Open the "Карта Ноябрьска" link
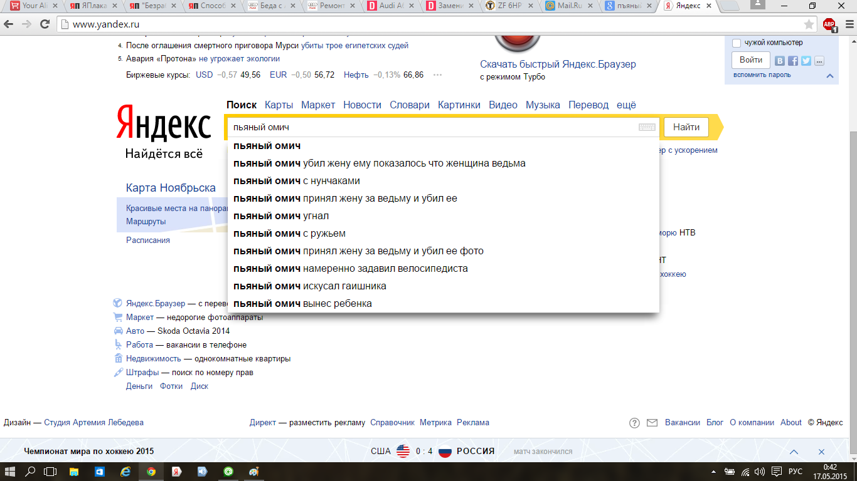This screenshot has height=481, width=857. 171,188
